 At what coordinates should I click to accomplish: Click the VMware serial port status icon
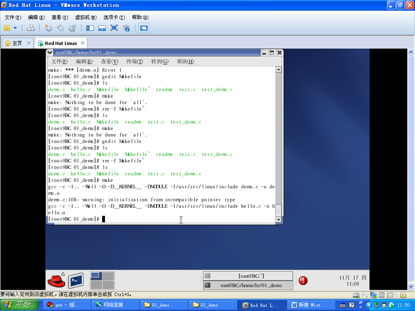click(381, 295)
